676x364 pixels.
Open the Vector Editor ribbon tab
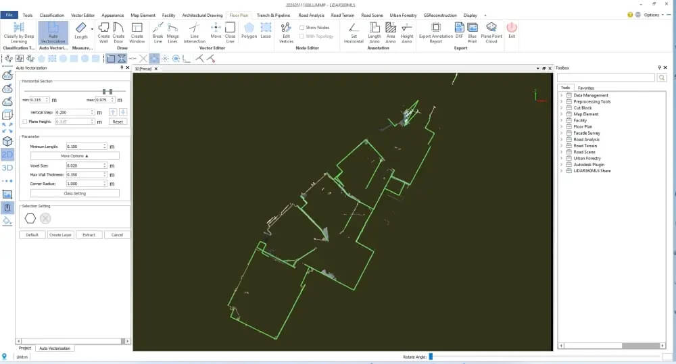click(x=82, y=15)
